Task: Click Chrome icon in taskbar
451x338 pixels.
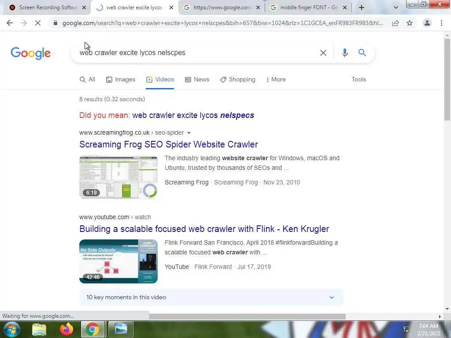Action: pyautogui.click(x=92, y=329)
